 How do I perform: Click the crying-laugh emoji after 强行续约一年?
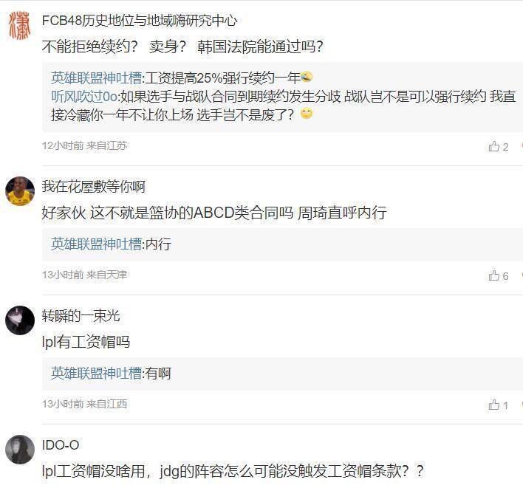pos(307,77)
